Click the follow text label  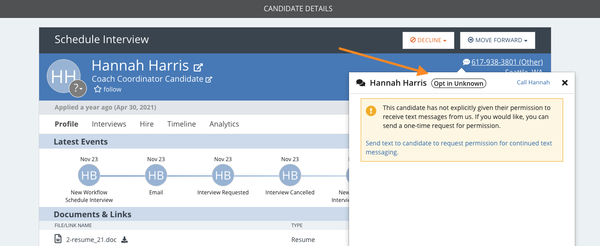point(112,89)
